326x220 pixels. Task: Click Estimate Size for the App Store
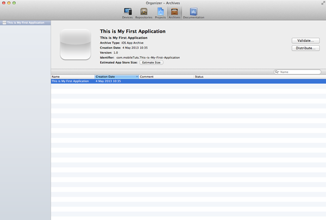tap(151, 63)
